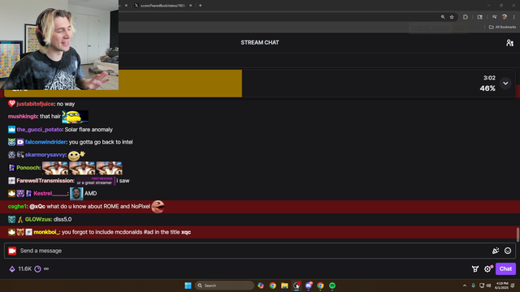Screen dimensions: 520x292
Task: Open the OBS icon in the taskbar
Action: click(x=297, y=286)
